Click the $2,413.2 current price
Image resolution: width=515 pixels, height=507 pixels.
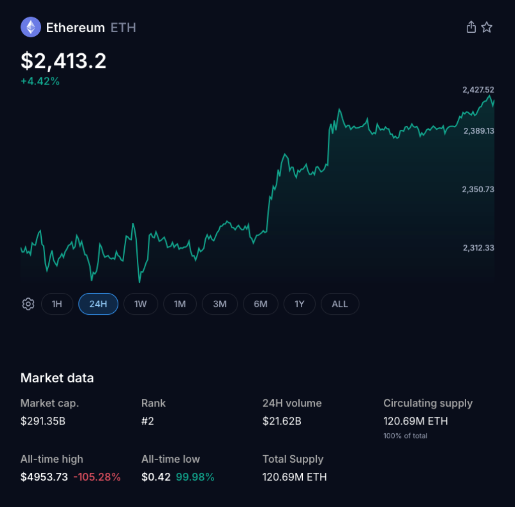63,61
